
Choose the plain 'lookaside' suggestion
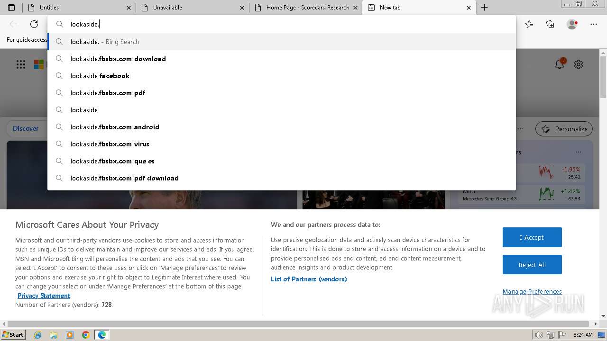(x=282, y=110)
